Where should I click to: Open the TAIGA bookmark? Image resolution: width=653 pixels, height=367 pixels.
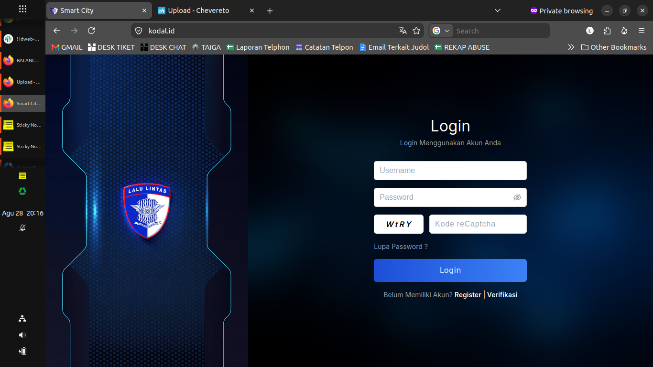(x=207, y=47)
